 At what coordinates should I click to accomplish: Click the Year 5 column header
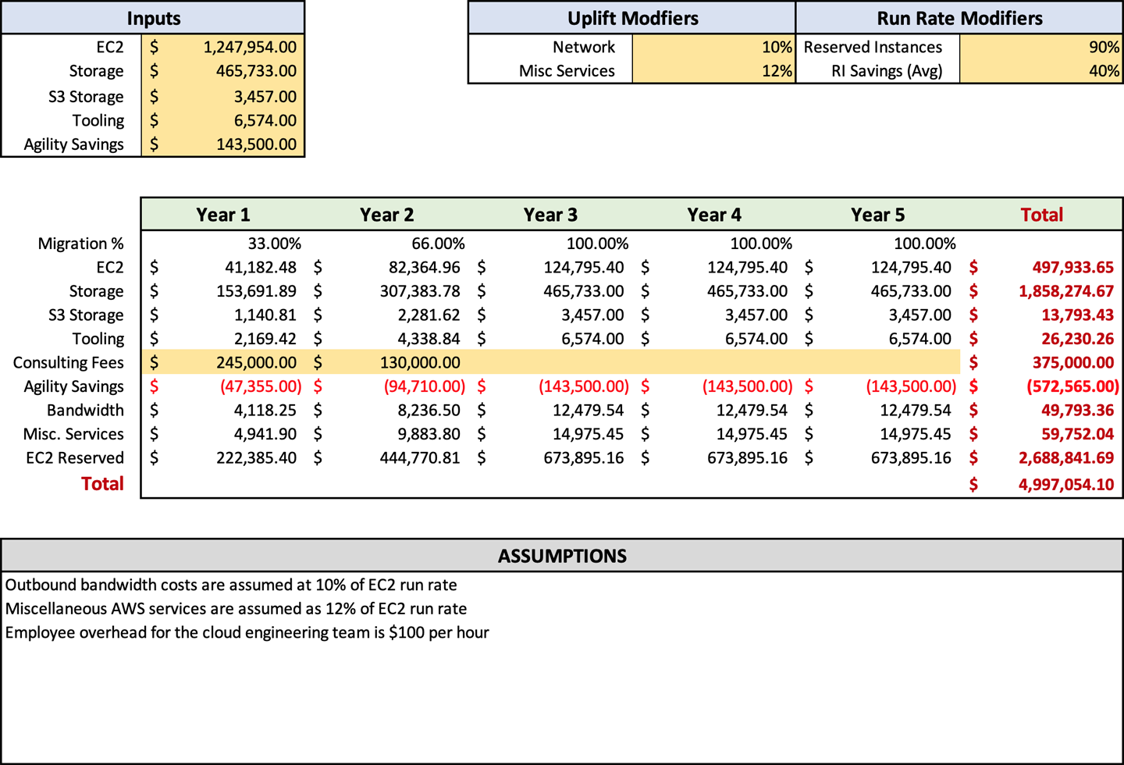point(878,215)
